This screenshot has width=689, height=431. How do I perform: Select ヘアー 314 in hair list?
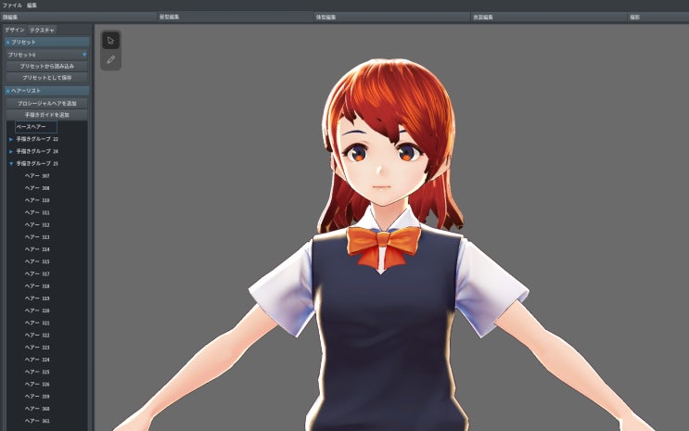(37, 250)
